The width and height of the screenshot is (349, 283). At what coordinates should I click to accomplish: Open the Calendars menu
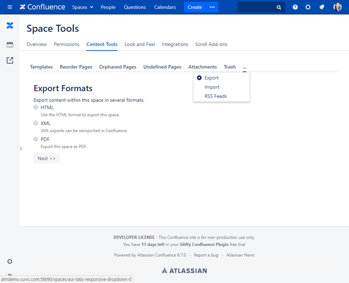click(x=165, y=7)
